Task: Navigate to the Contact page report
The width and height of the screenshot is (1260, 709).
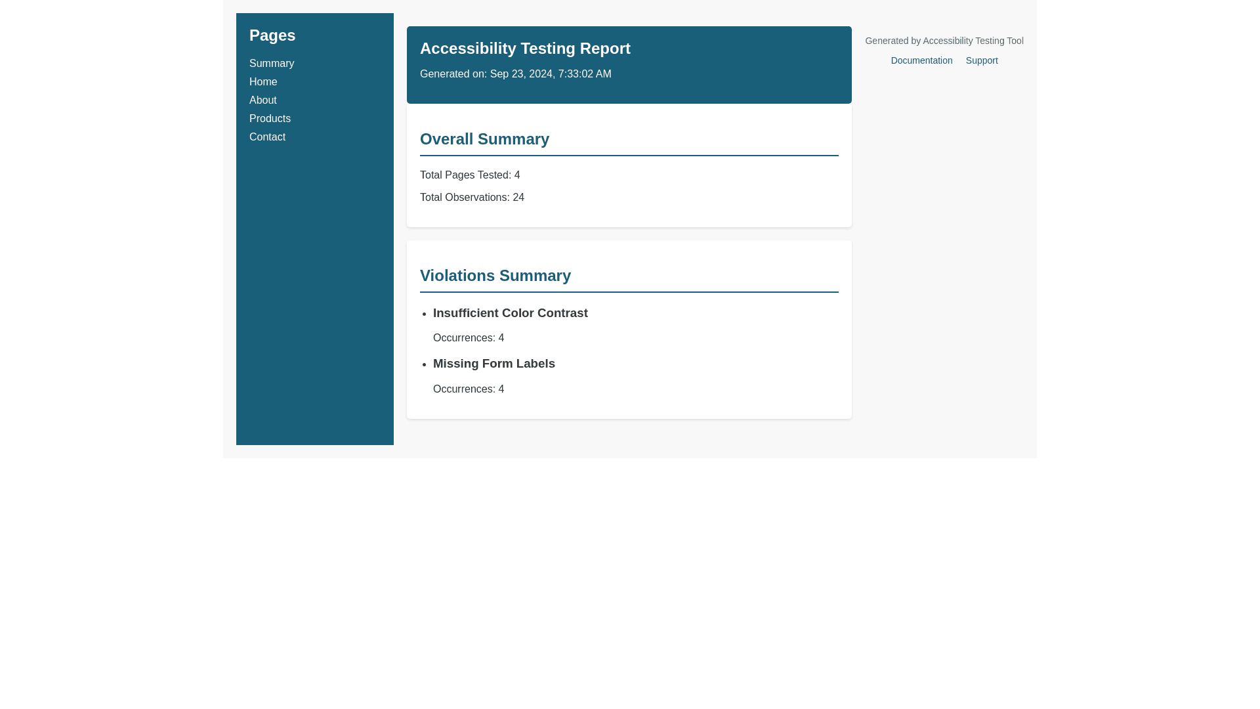Action: click(x=267, y=137)
